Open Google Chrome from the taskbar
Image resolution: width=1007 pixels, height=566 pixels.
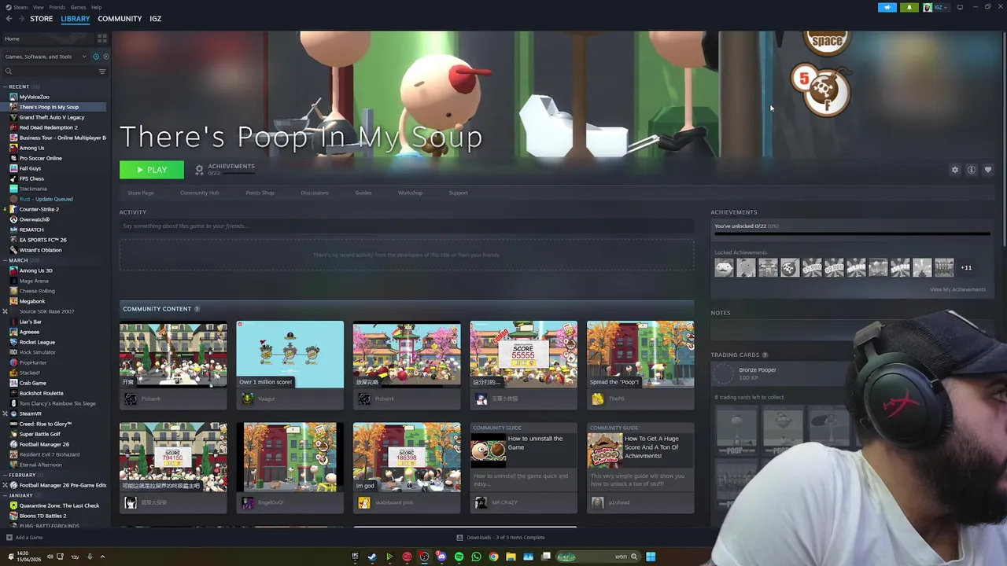tap(493, 557)
